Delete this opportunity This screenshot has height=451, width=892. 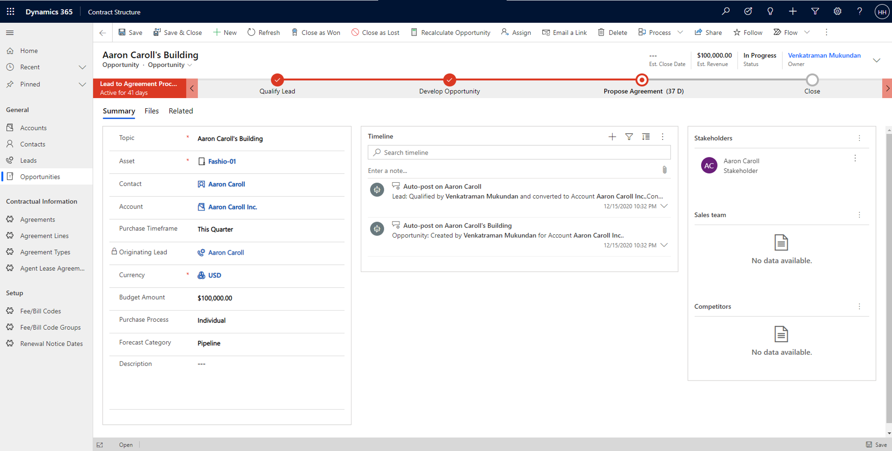(612, 33)
